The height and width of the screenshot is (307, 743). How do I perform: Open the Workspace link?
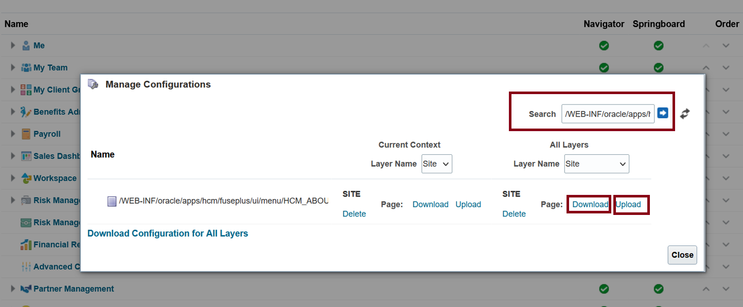tap(55, 178)
